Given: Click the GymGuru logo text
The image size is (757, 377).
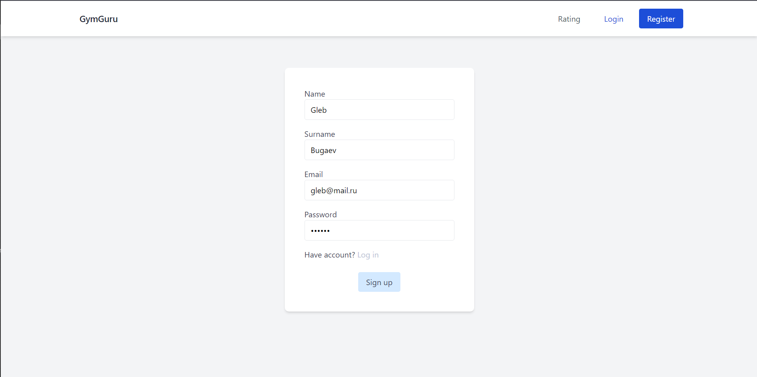Looking at the screenshot, I should pyautogui.click(x=99, y=19).
